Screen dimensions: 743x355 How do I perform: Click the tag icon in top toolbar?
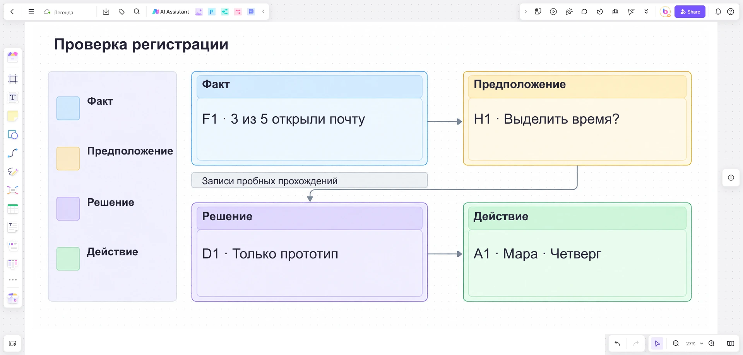(x=122, y=12)
